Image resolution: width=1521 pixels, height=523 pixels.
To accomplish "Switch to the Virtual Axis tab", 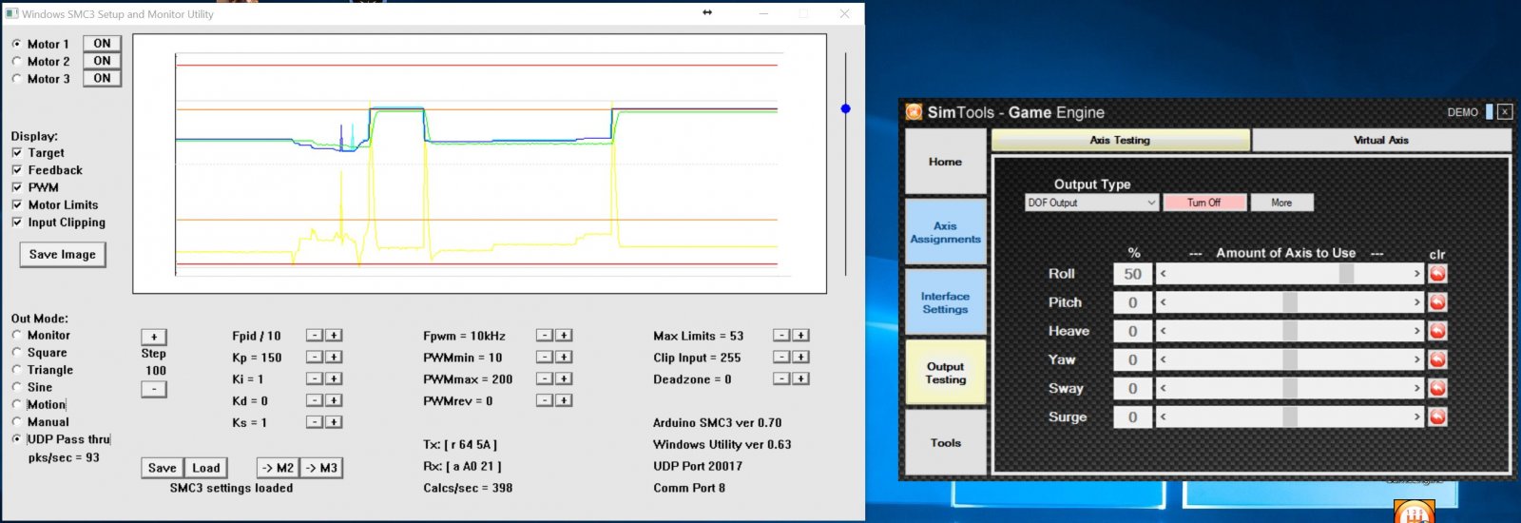I will coord(1381,140).
